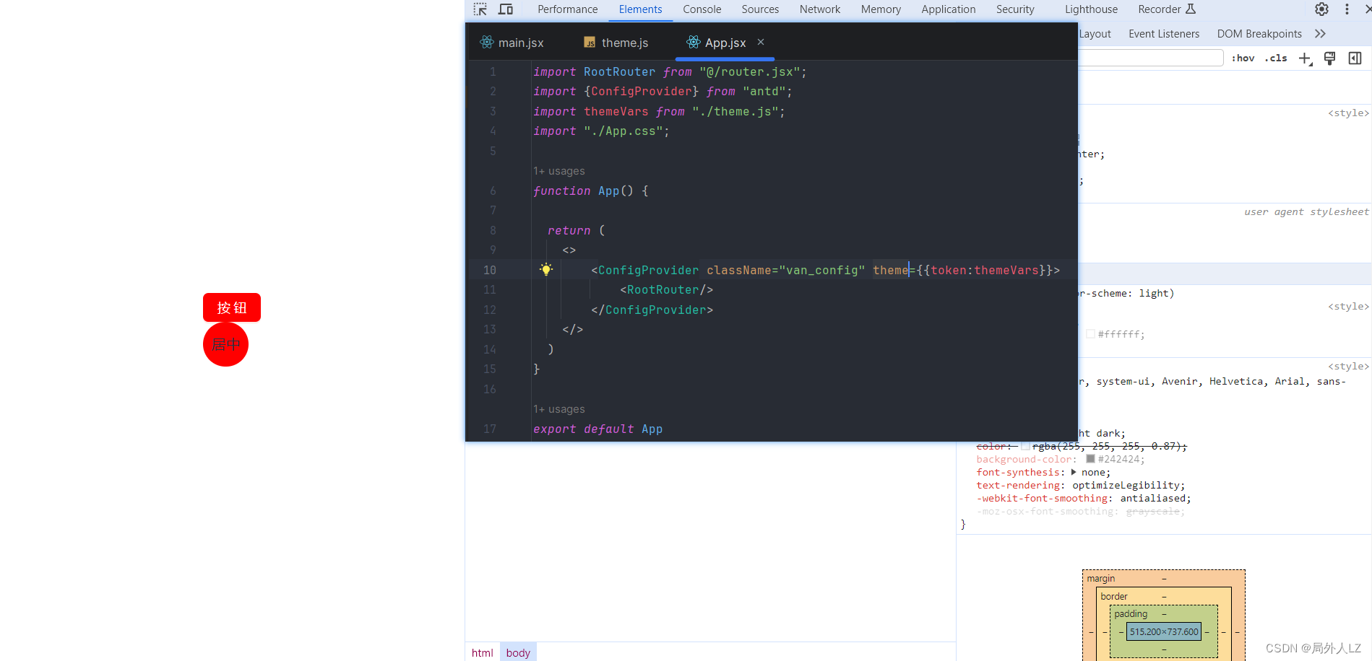Switch to the Layout sub-tab
The height and width of the screenshot is (661, 1372).
pyautogui.click(x=1095, y=34)
